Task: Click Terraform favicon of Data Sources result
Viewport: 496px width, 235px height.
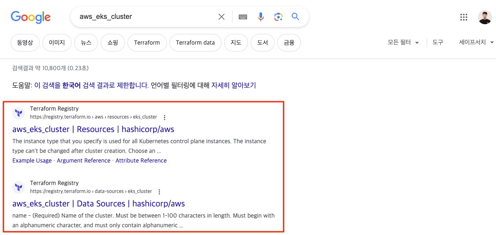Action: pyautogui.click(x=19, y=187)
